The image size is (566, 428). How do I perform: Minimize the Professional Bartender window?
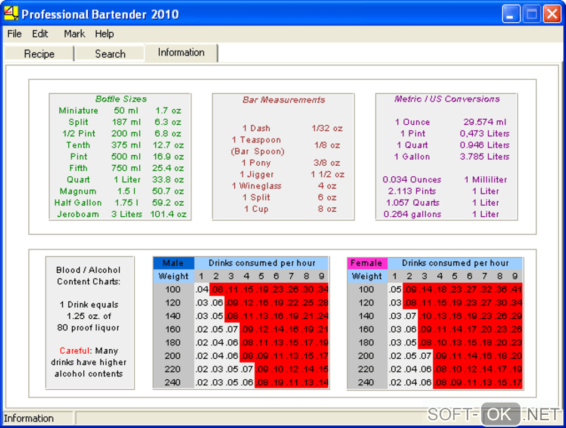pos(511,14)
